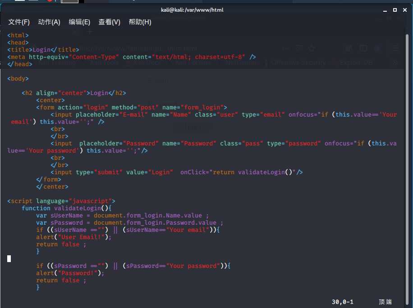This screenshot has width=413, height=308.
Task: Click the function validateLogin(){ line
Action: [x=67, y=208]
